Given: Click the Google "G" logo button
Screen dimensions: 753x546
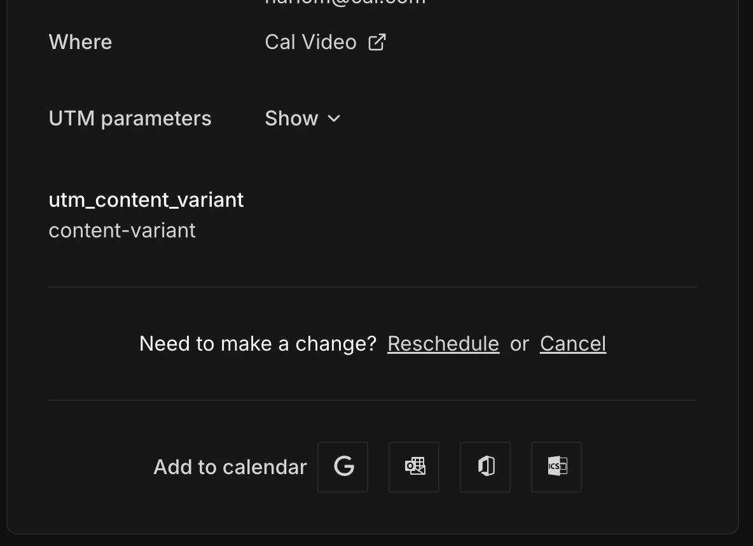Looking at the screenshot, I should point(343,466).
